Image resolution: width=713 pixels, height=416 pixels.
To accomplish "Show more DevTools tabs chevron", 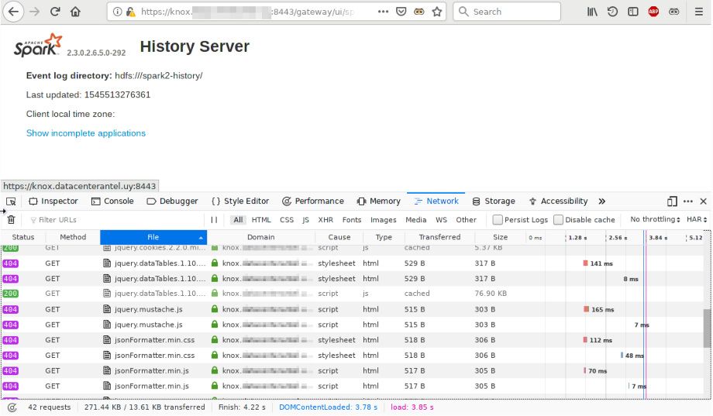I will [x=602, y=201].
